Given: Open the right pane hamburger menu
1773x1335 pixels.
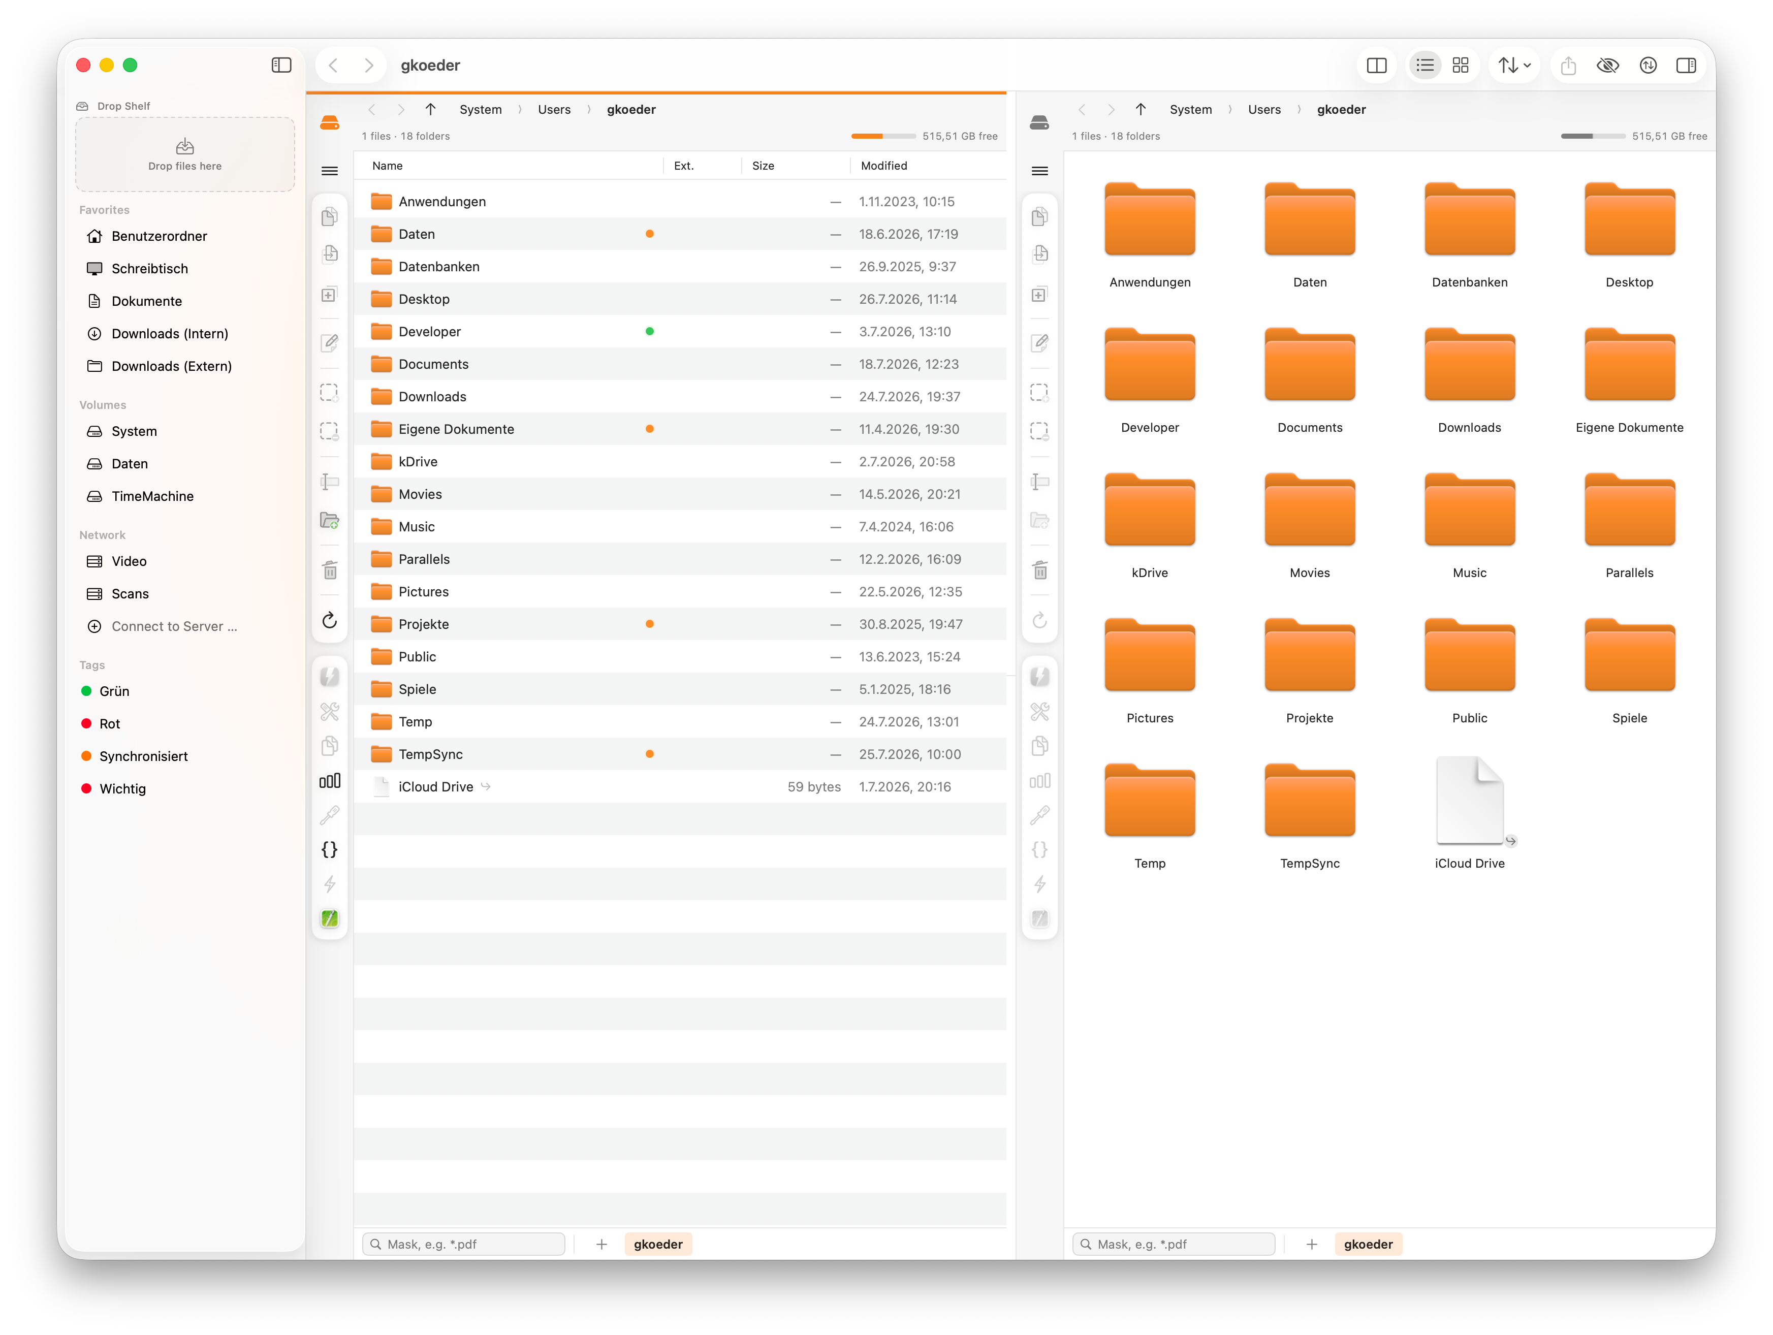Looking at the screenshot, I should pos(1039,171).
